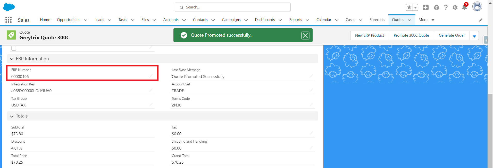This screenshot has width=493, height=168.
Task: Open the Reports tab
Action: click(295, 20)
